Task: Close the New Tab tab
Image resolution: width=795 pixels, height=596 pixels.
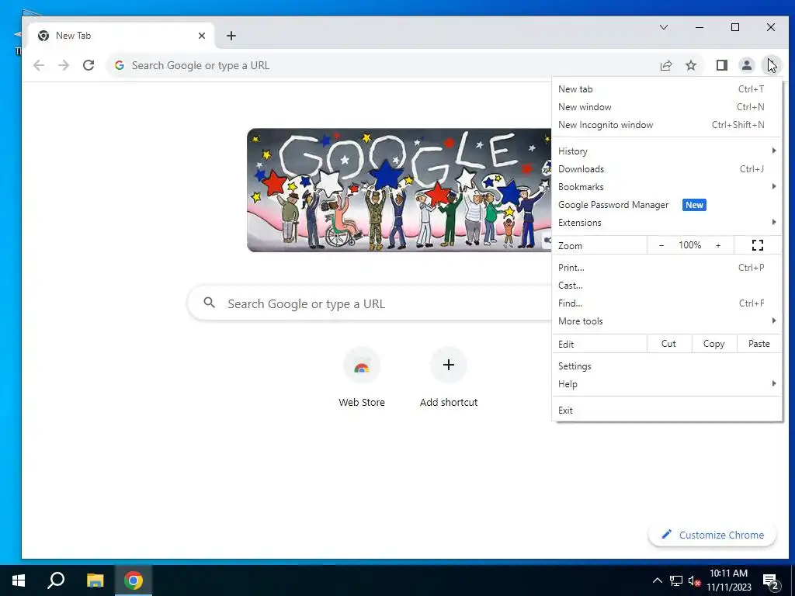Action: [202, 36]
